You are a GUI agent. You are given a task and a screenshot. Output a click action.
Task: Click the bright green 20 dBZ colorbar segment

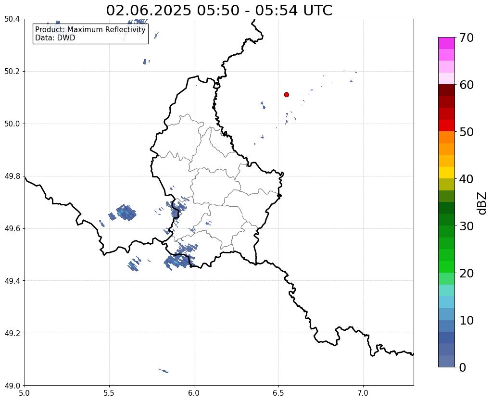point(446,267)
